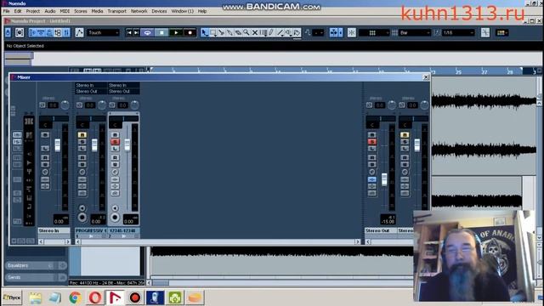Viewport: 544px width, 306px height.
Task: Open 12345-12348 channel Stereo In routing
Action: coord(124,85)
